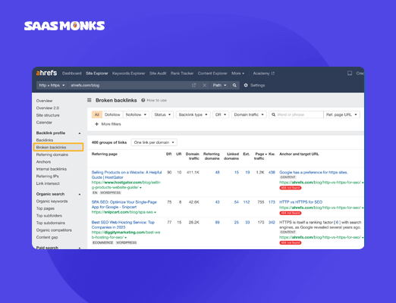The image size is (396, 303).
Task: Sort by DR column header
Action: 168,154
